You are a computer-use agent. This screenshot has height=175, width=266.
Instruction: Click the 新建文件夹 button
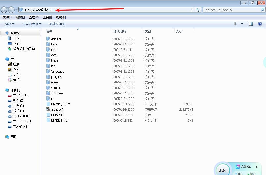(x=57, y=24)
